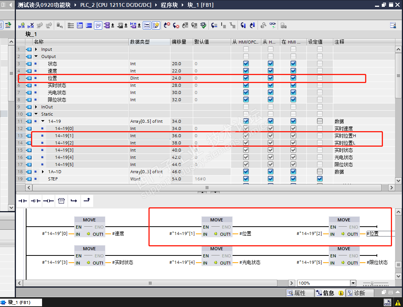
Task: Open the 100% zoom dropdown
Action: click(353, 283)
